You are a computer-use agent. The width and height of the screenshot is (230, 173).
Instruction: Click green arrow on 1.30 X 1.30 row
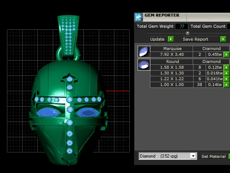point(226,73)
